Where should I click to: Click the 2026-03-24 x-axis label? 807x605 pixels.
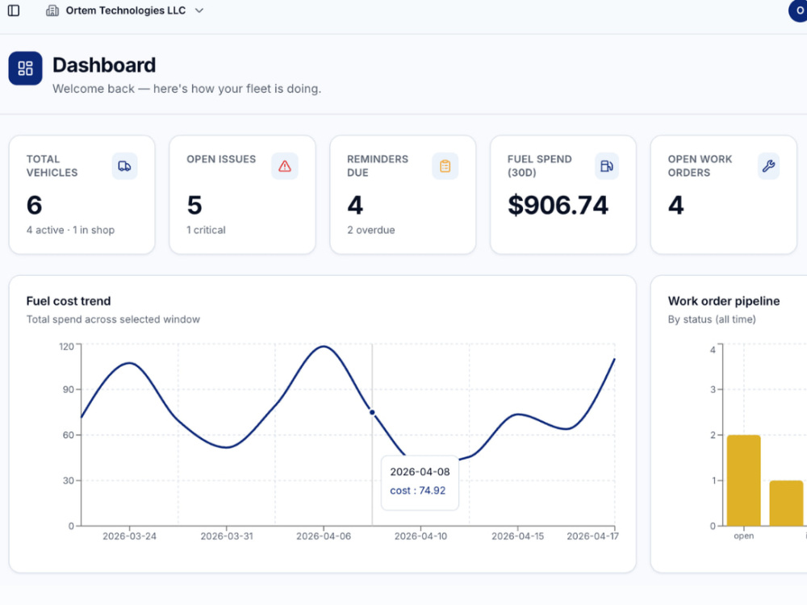129,536
